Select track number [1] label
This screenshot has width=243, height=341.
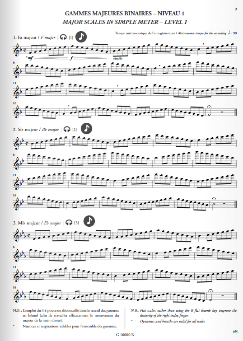pyautogui.click(x=71, y=37)
